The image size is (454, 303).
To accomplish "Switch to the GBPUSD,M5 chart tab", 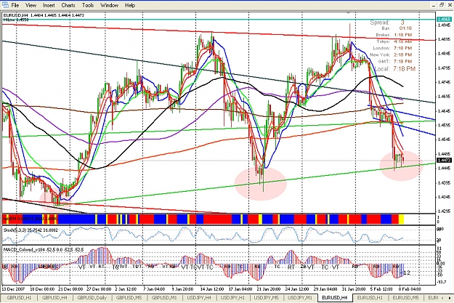I will (129, 297).
